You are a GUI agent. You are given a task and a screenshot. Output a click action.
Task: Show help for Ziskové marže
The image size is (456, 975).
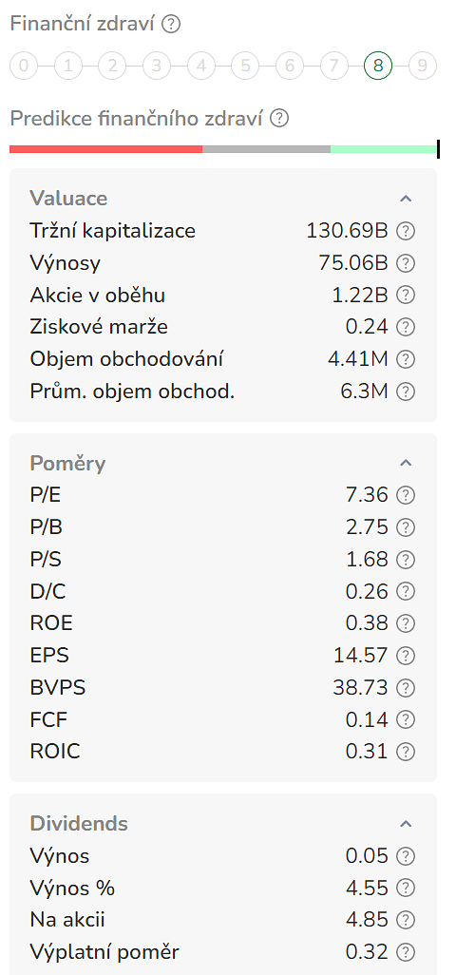tap(406, 327)
